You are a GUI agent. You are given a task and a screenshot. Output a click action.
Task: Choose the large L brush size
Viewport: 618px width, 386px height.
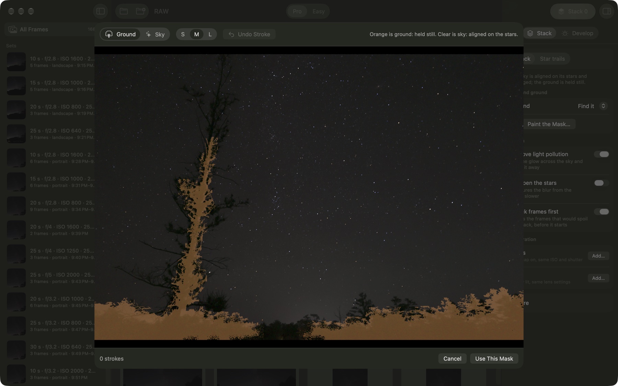point(210,34)
